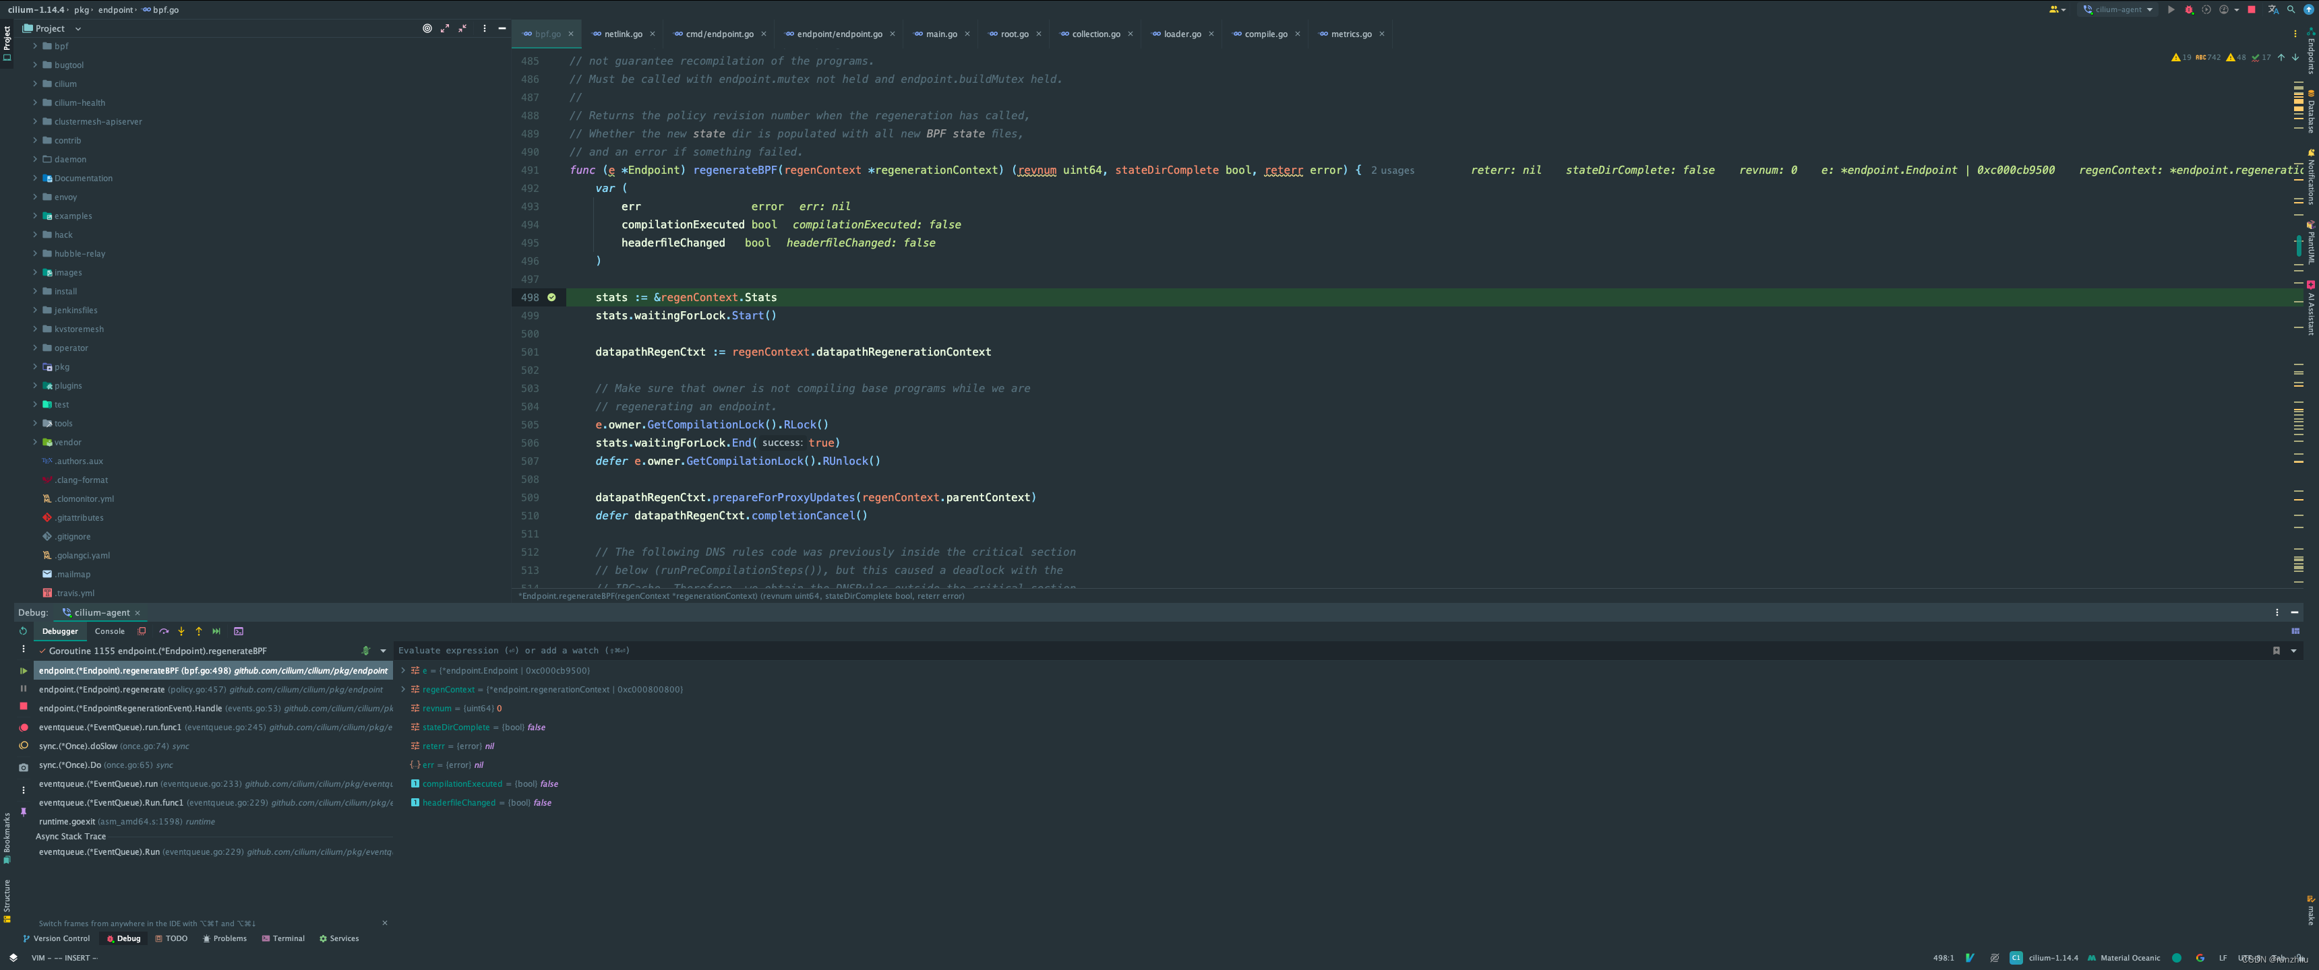Image resolution: width=2319 pixels, height=970 pixels.
Task: Click the Step Over debugger icon
Action: (x=164, y=630)
